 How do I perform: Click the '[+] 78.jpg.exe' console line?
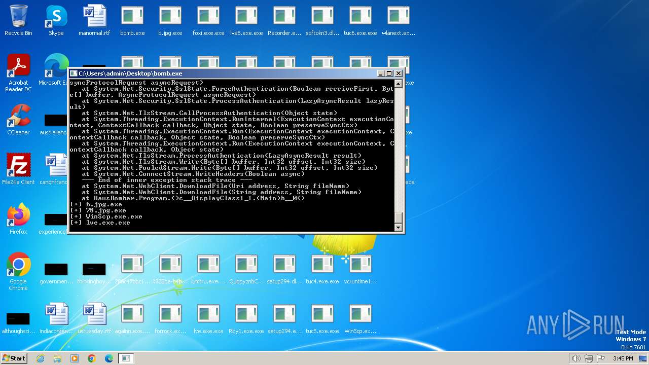[98, 210]
